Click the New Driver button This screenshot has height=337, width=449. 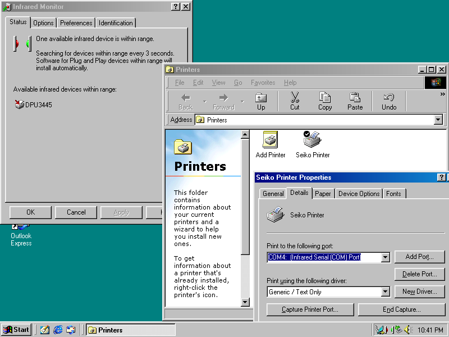419,292
